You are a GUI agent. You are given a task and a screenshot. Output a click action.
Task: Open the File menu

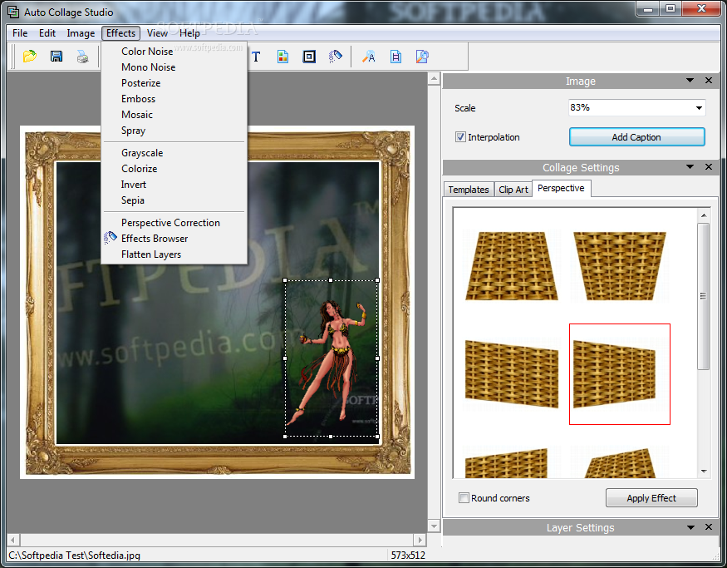(x=20, y=33)
